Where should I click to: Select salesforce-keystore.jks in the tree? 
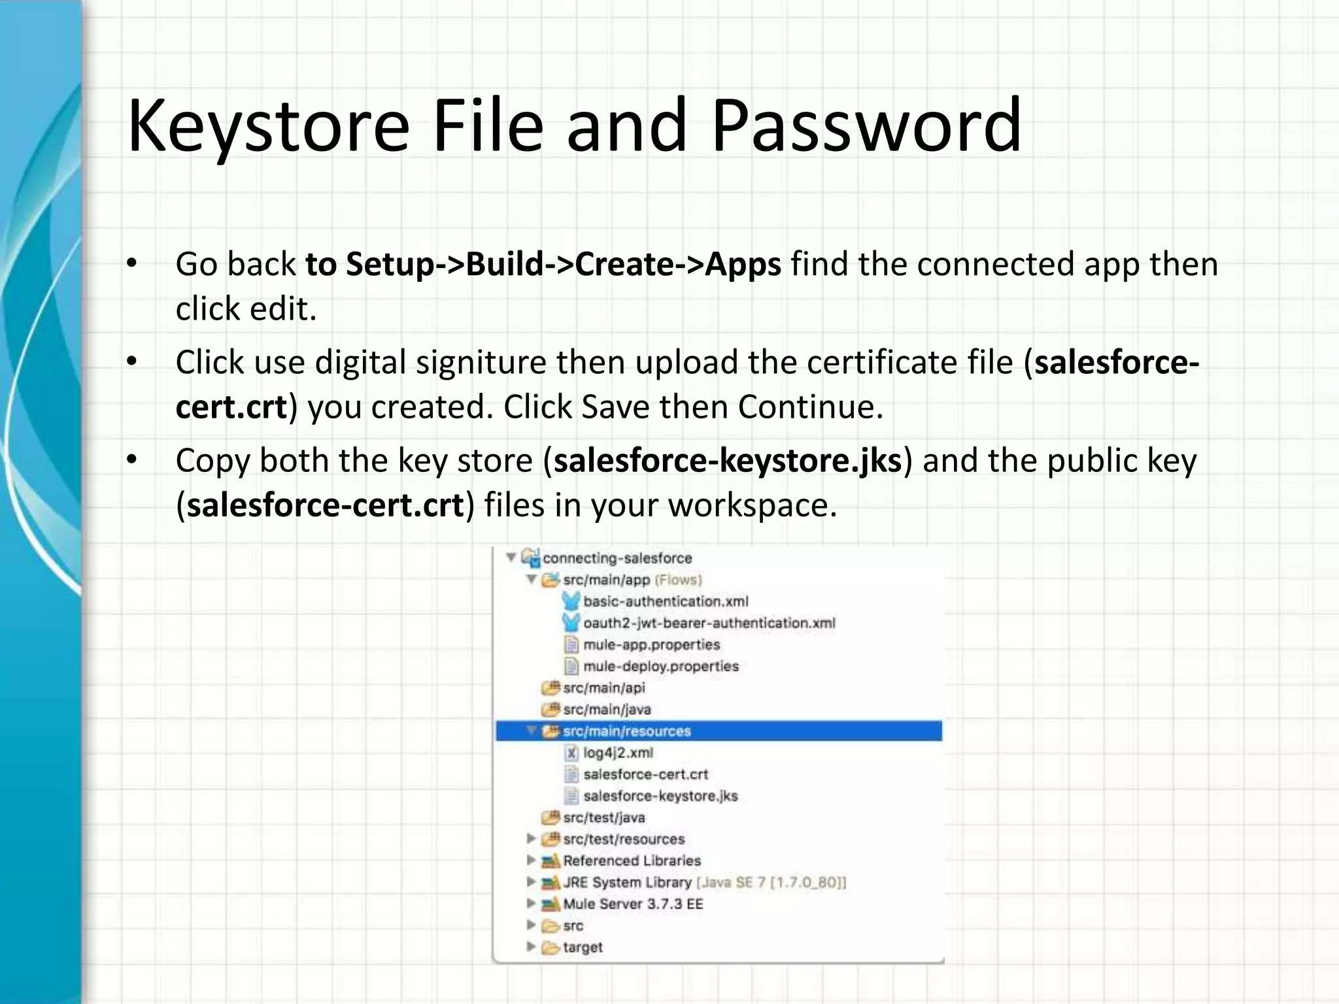660,795
